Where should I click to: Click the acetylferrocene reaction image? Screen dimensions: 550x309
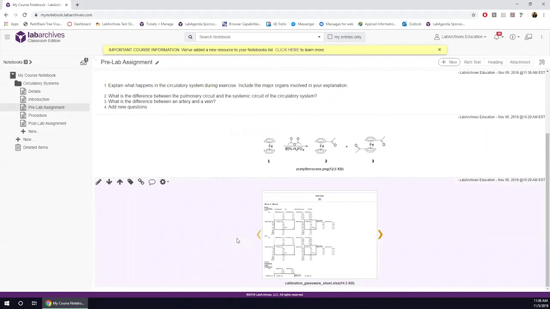click(x=324, y=149)
